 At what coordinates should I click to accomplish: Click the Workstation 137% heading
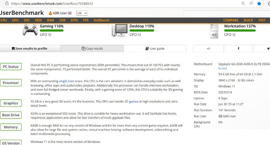240,26
